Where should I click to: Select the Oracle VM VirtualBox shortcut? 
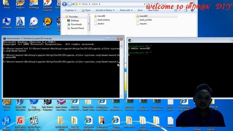[x=20, y=105]
